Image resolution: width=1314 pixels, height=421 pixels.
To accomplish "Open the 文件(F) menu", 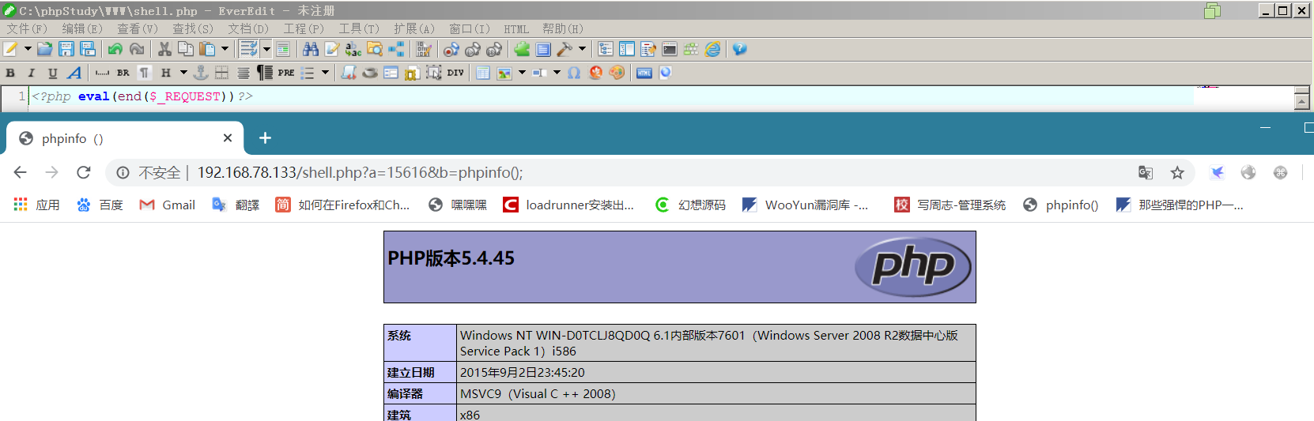I will 27,28.
